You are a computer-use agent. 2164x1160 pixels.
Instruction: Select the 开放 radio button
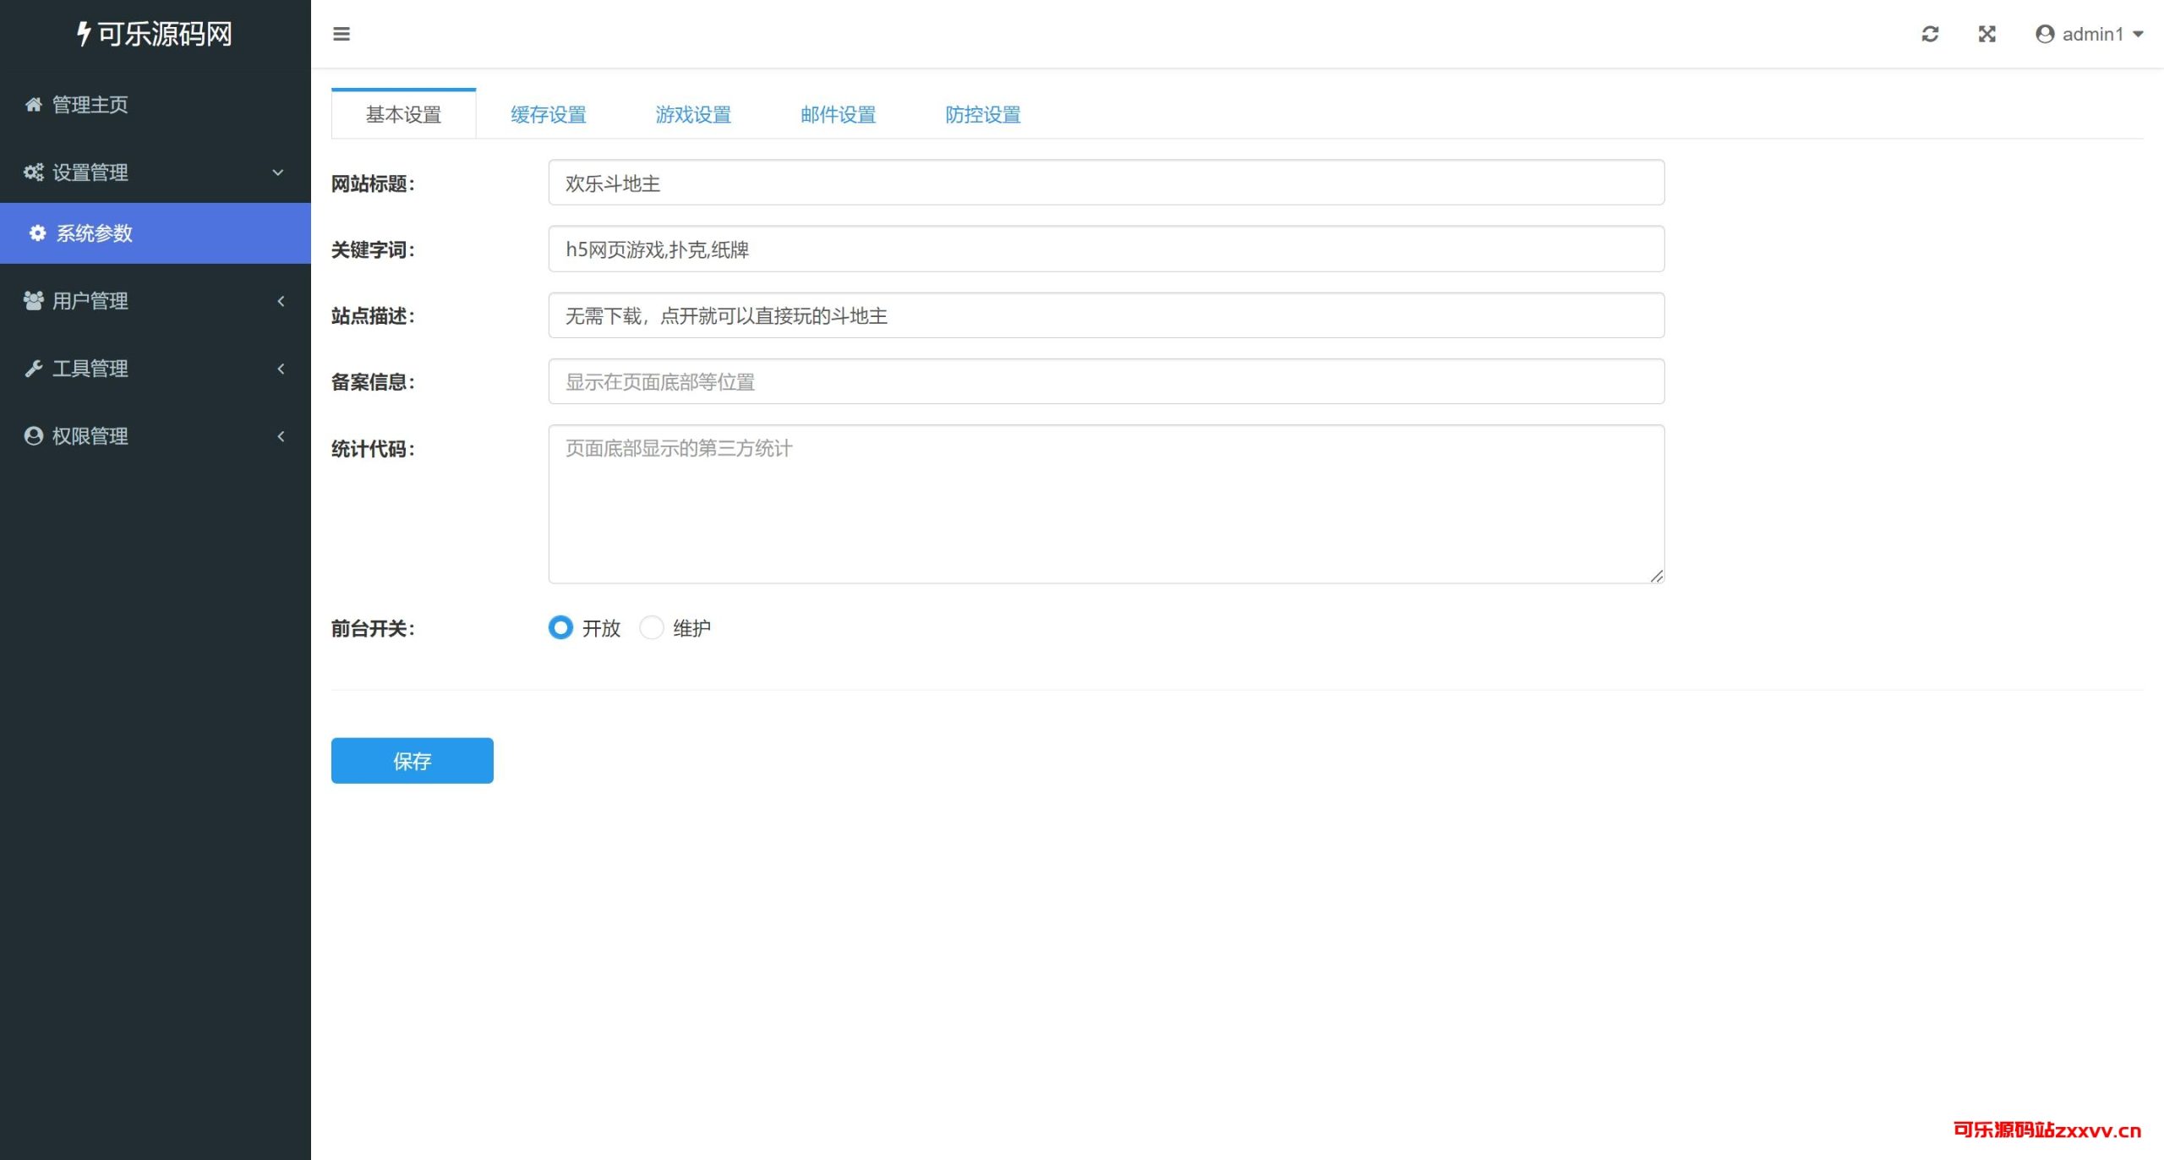(x=560, y=628)
